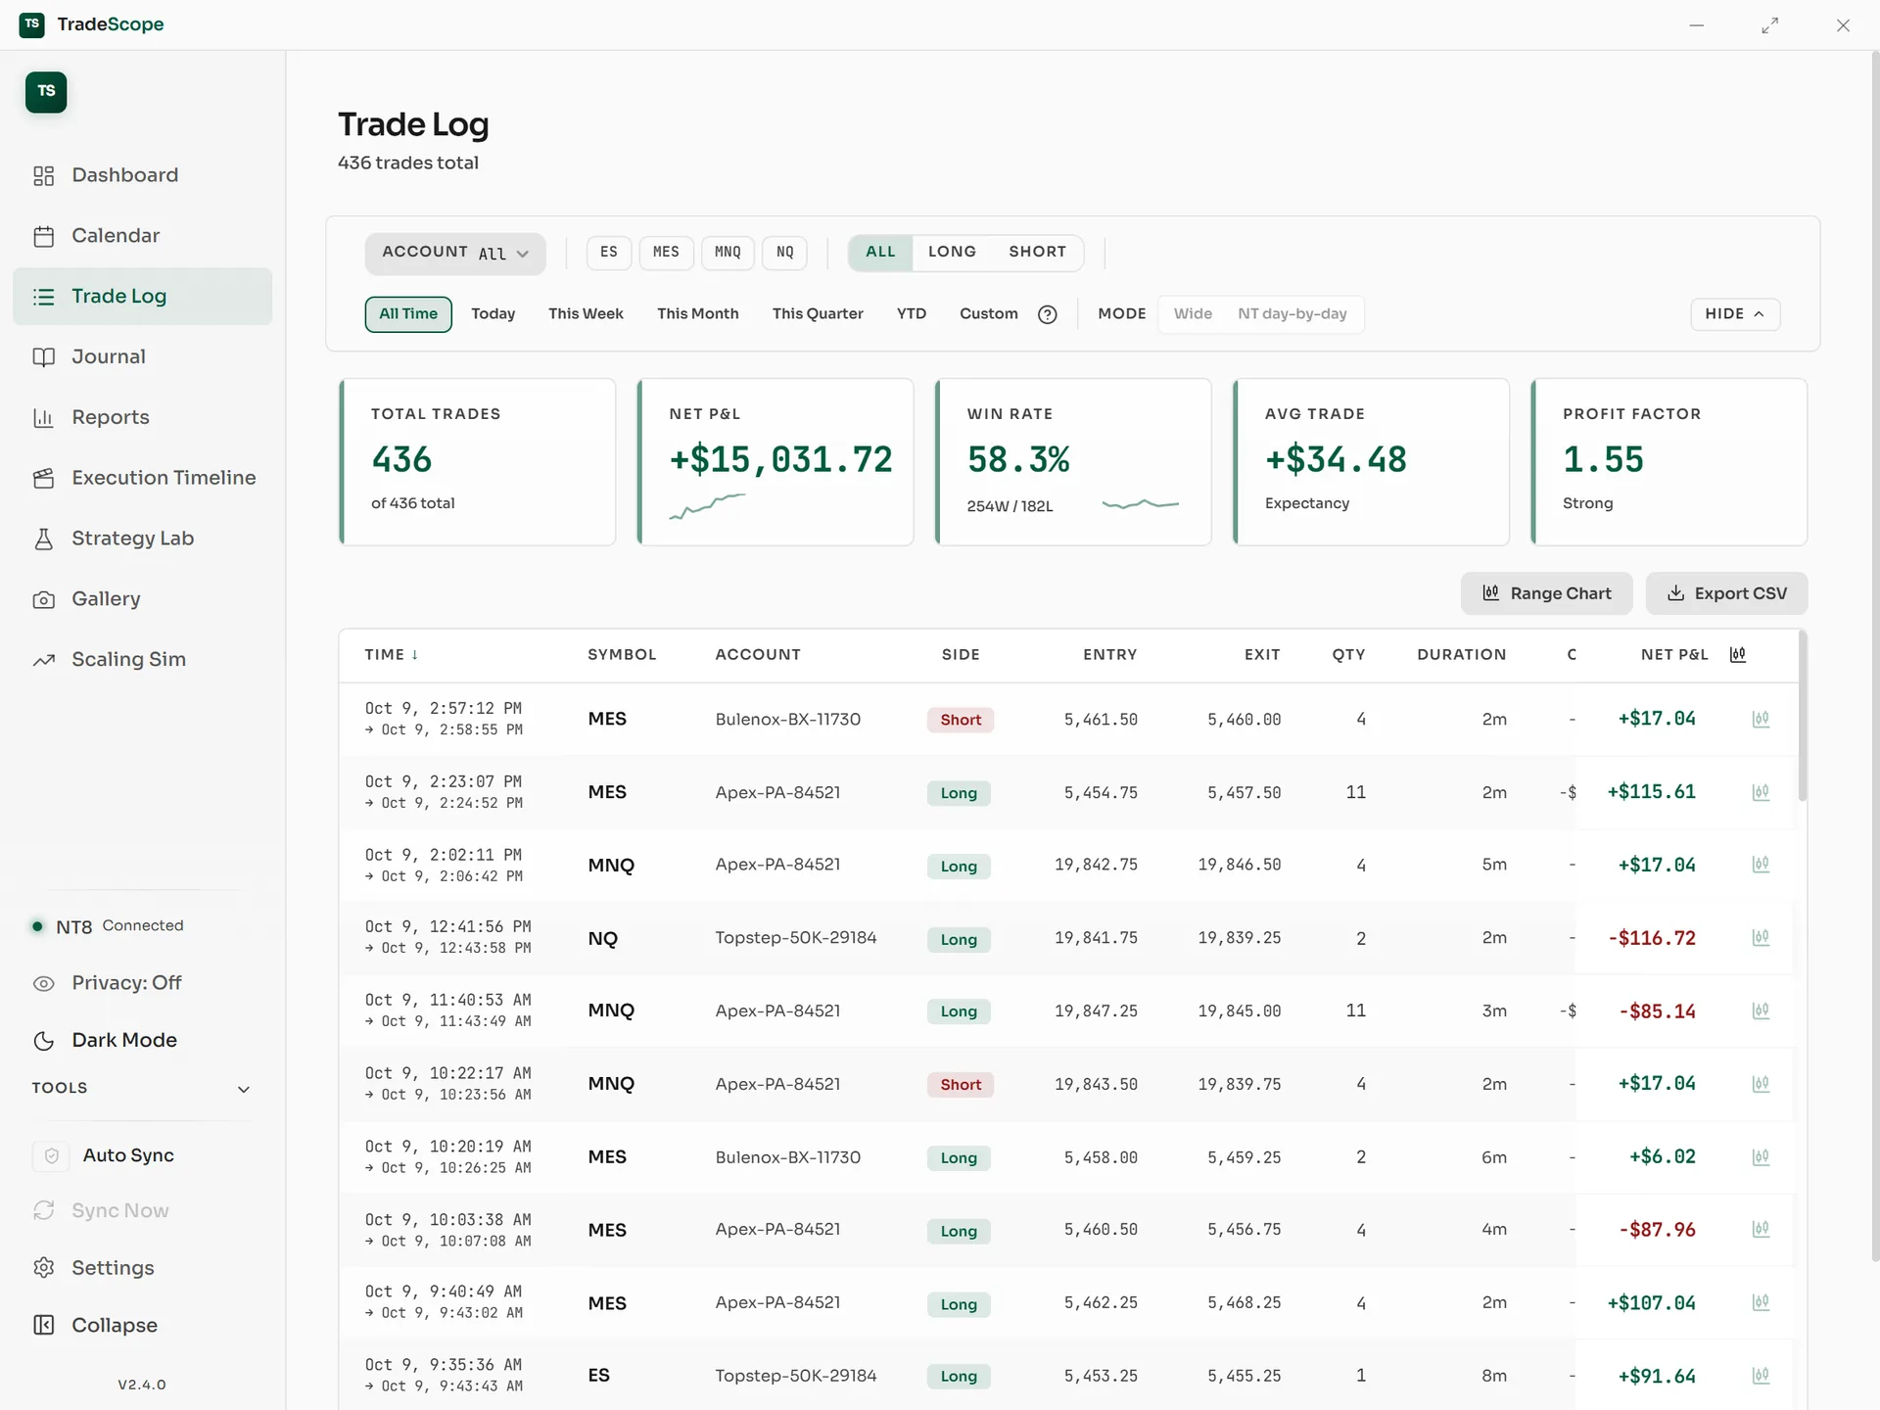Select All Time date range
This screenshot has width=1880, height=1410.
coord(408,314)
